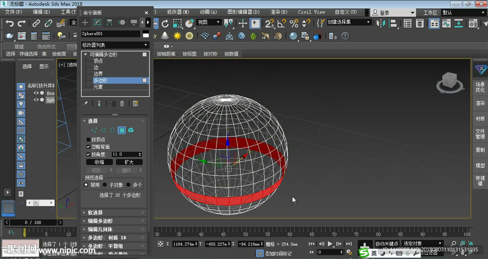The width and height of the screenshot is (488, 259).
Task: Select Element sub-object cube icon
Action: (x=131, y=130)
